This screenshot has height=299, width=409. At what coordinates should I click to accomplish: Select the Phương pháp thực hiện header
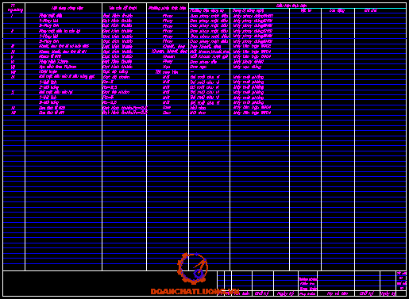coord(167,9)
